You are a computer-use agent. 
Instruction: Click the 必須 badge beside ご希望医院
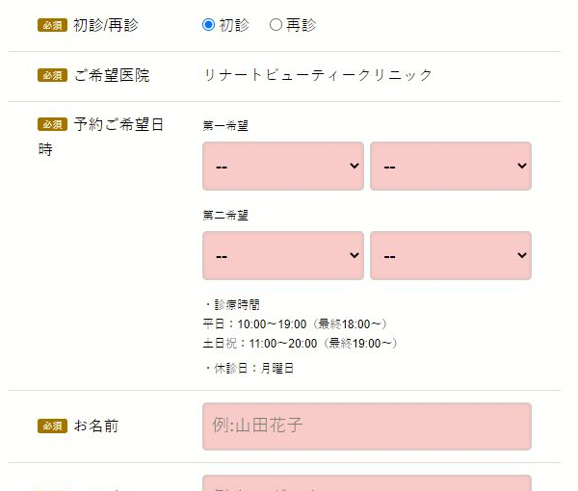(x=52, y=75)
